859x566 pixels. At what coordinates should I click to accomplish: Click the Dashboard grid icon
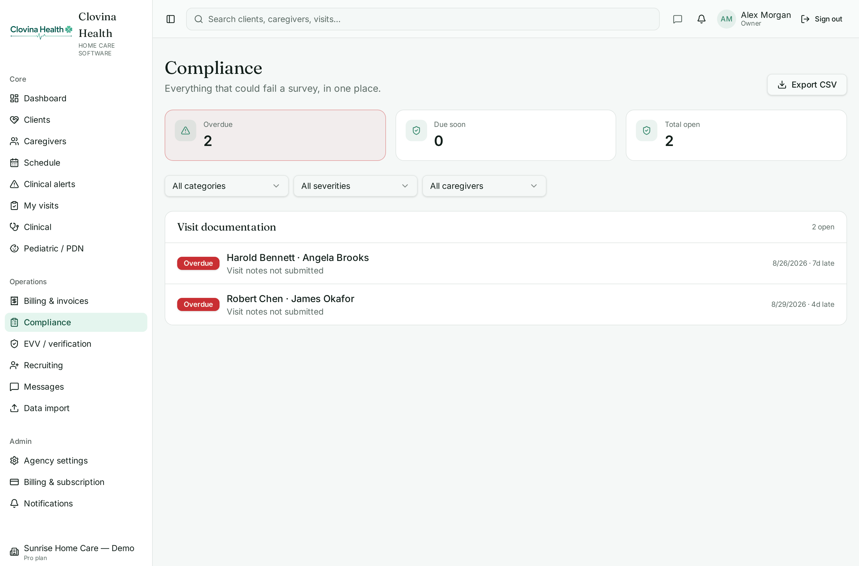coord(14,98)
